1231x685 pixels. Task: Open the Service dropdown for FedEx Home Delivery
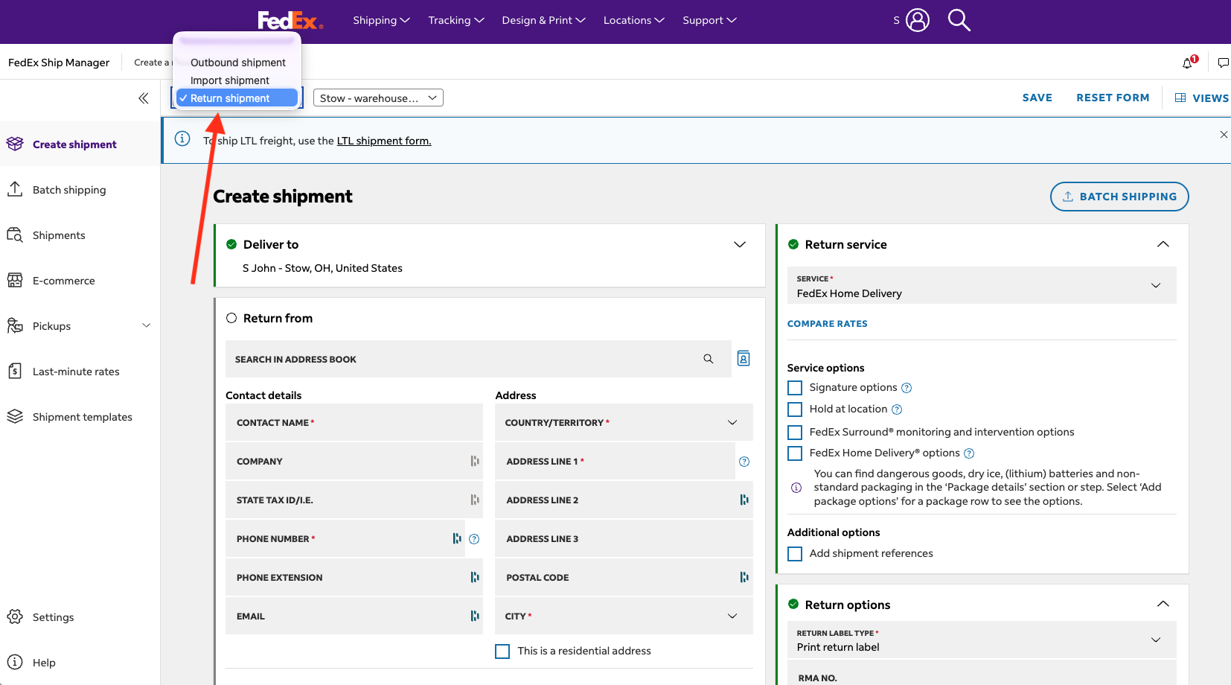[982, 285]
